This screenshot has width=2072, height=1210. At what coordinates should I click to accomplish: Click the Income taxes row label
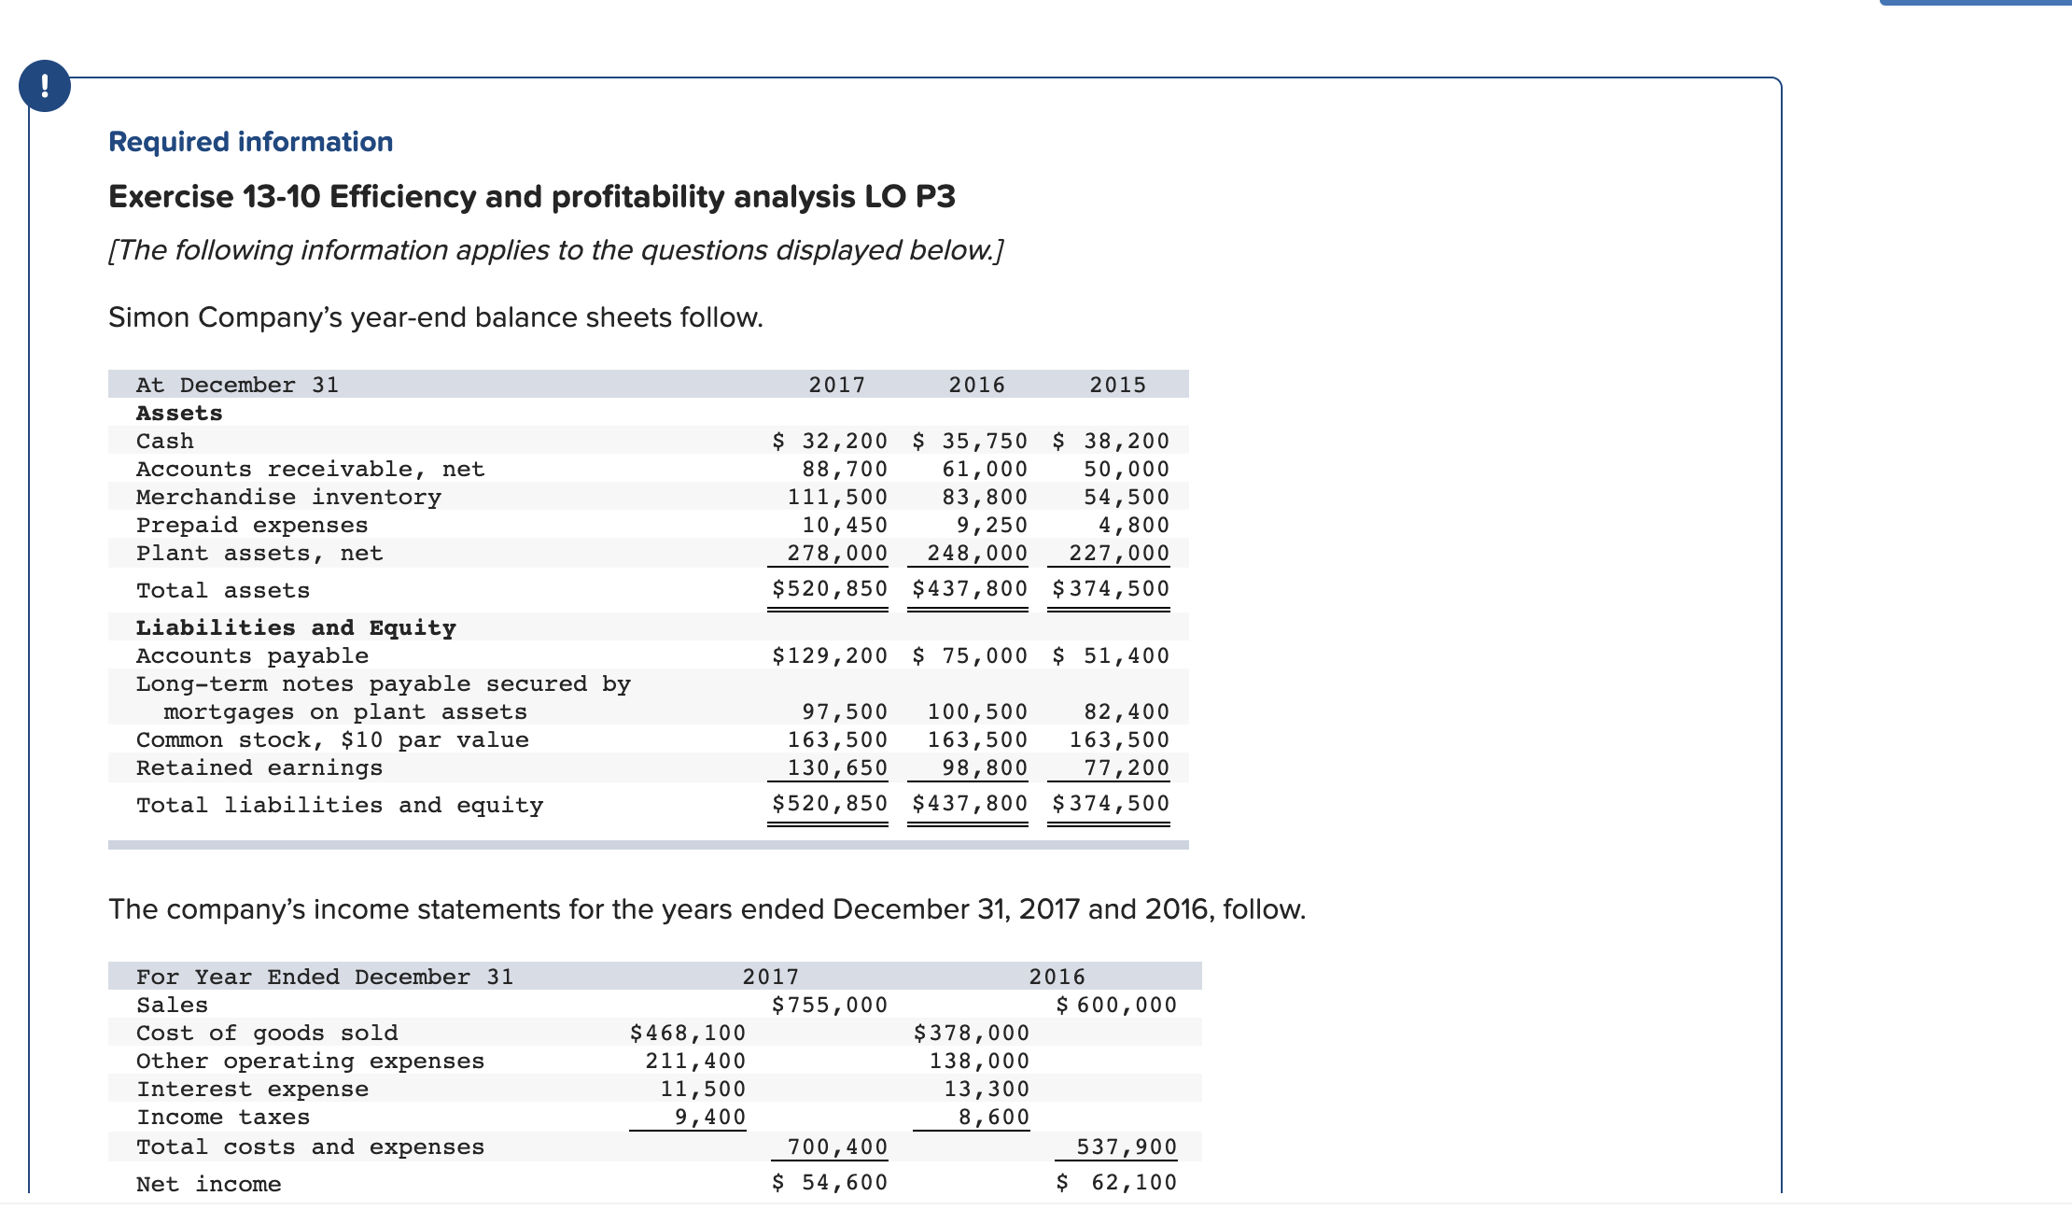222,1117
